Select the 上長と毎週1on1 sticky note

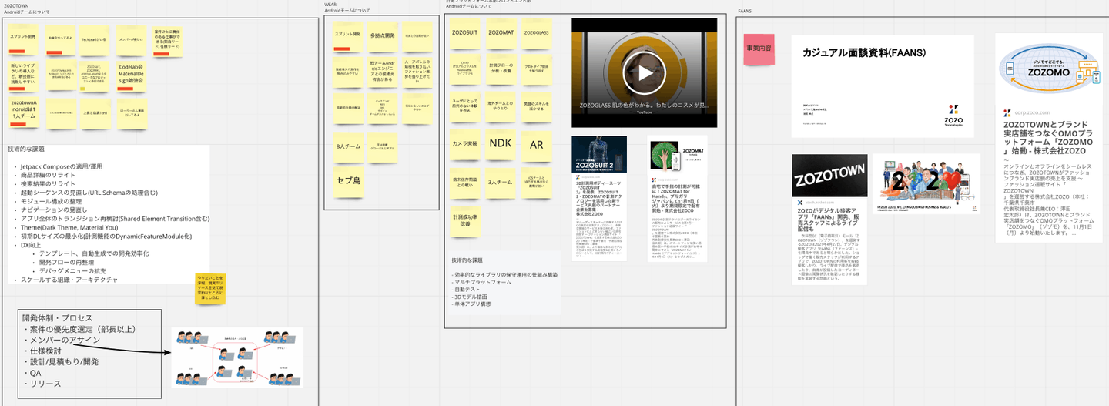tap(95, 112)
